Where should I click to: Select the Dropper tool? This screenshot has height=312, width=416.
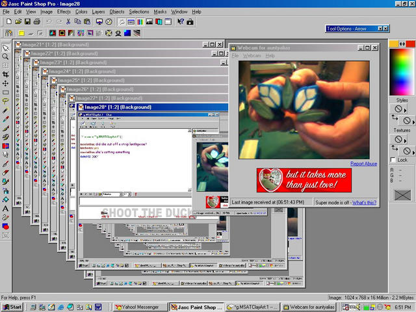point(5,119)
